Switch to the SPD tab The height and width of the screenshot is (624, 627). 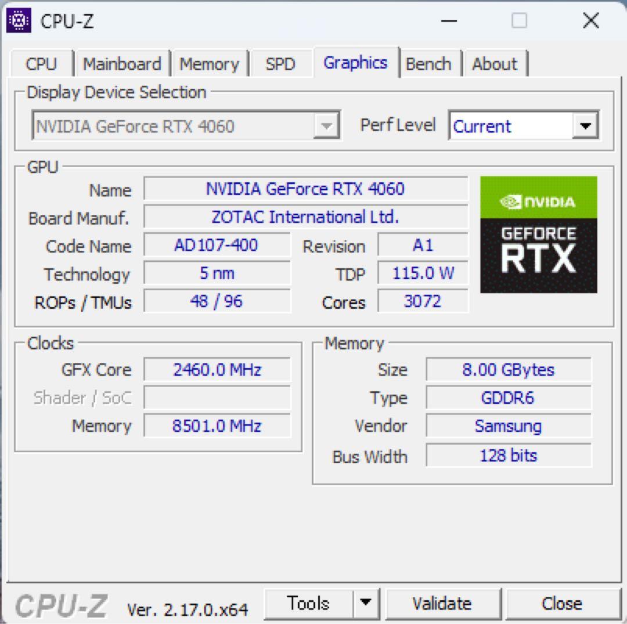281,64
